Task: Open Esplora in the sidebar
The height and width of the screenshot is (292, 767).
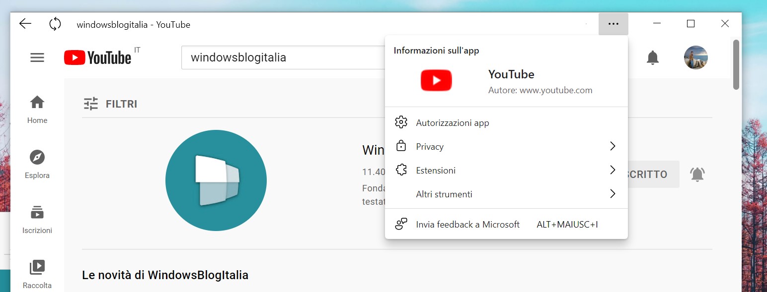Action: coord(37,165)
